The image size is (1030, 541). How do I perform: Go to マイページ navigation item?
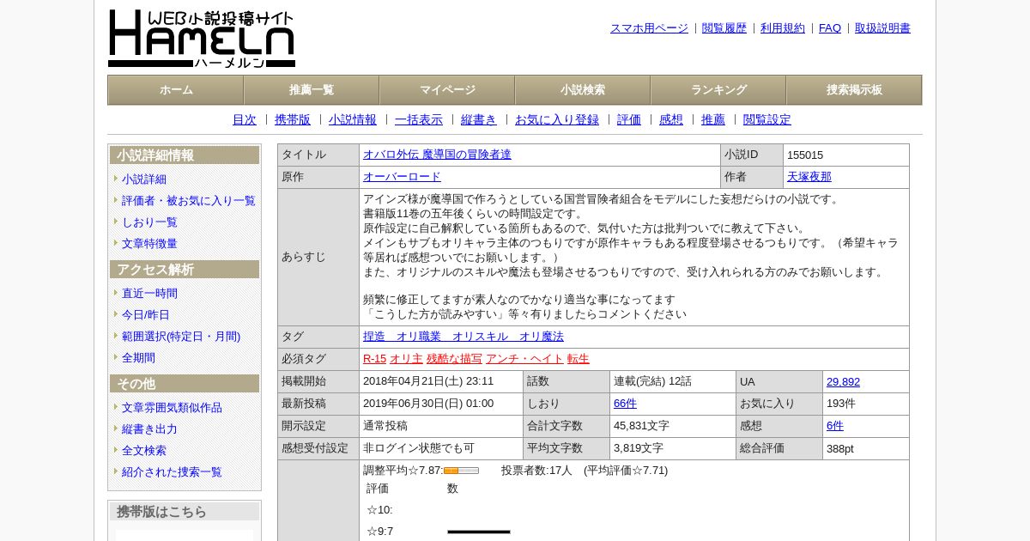point(447,90)
